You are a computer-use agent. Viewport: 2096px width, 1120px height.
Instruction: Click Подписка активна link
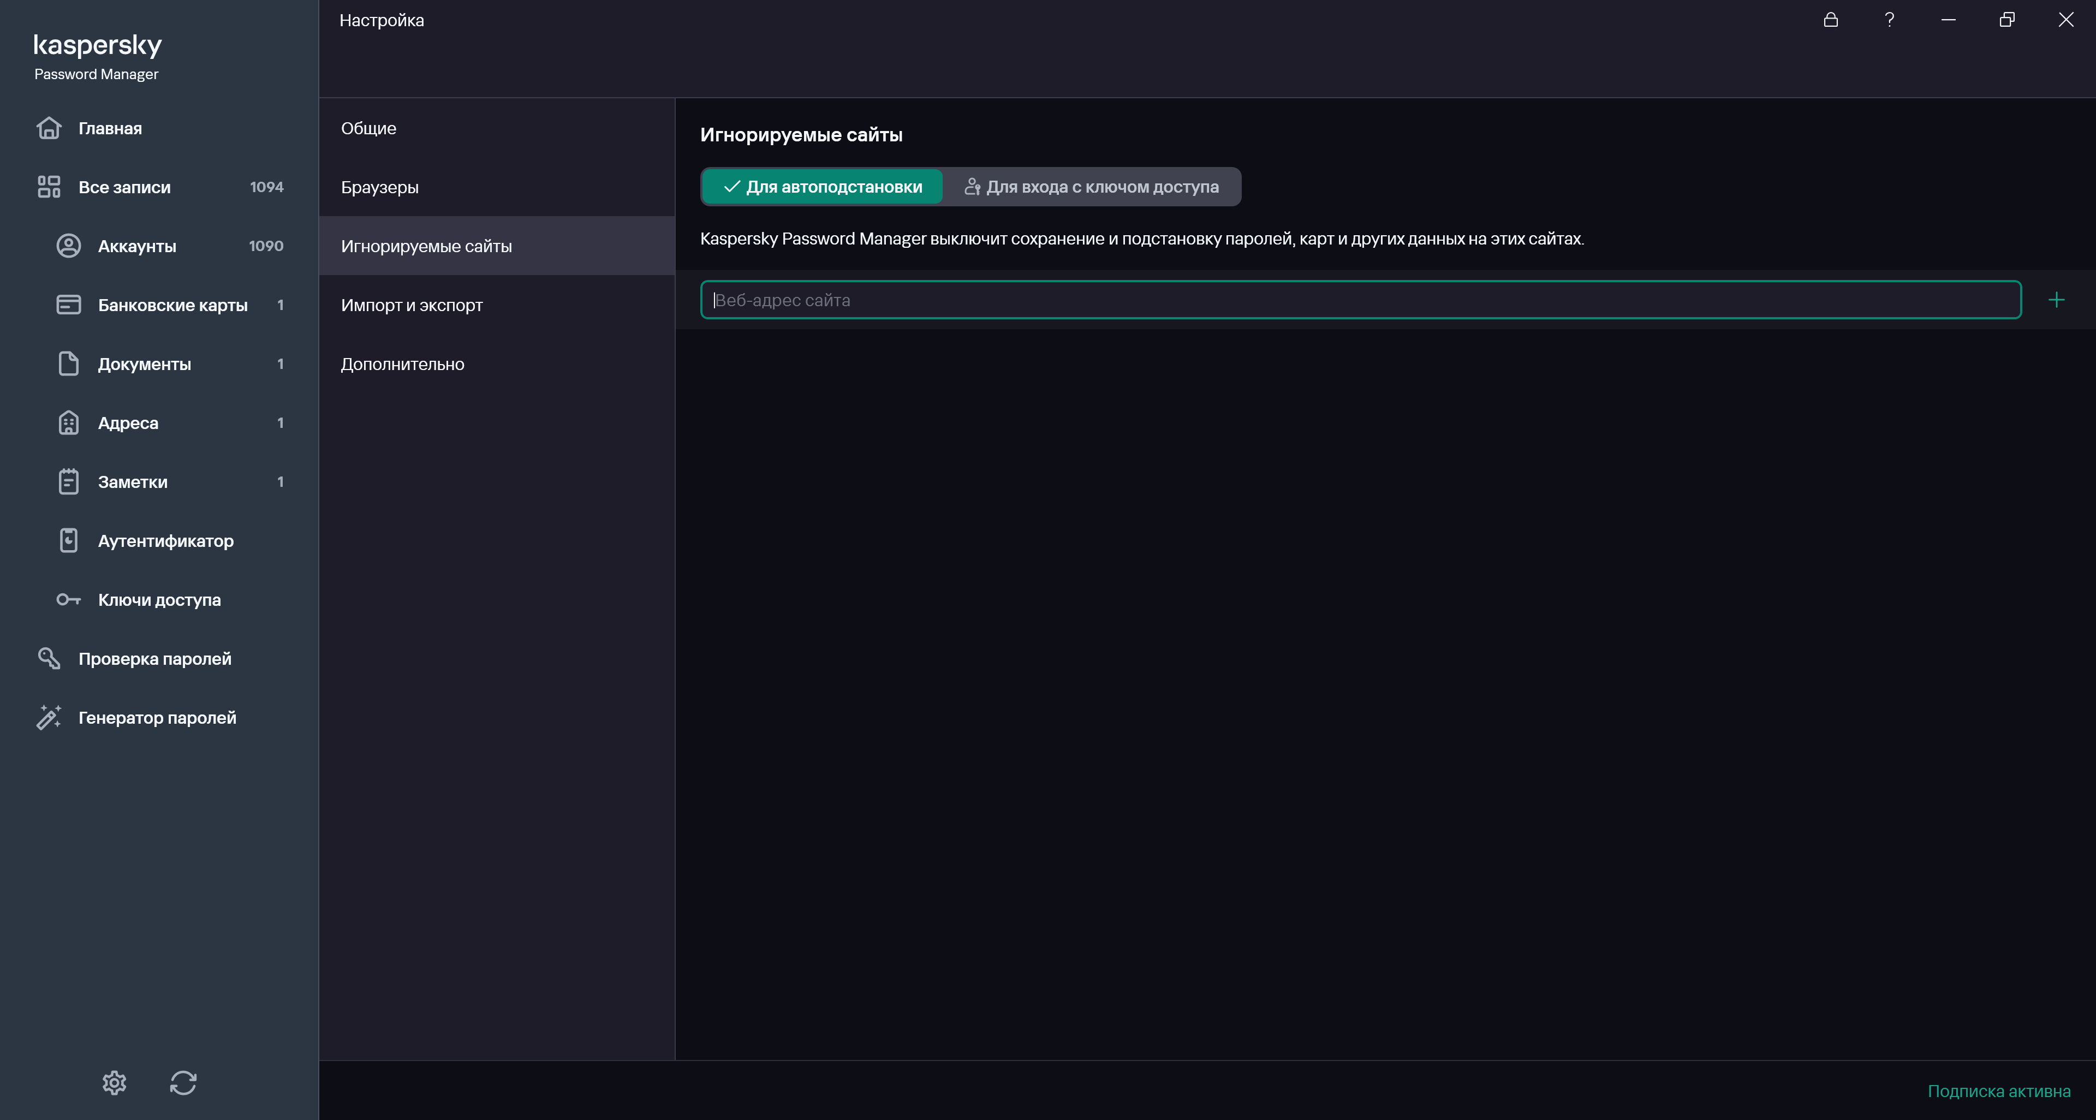[x=1998, y=1092]
